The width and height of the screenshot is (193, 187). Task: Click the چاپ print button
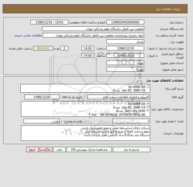coord(59,150)
